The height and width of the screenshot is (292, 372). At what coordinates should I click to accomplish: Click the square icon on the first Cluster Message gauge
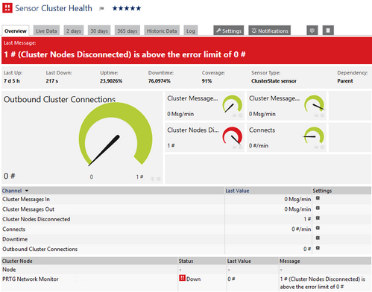point(240,115)
